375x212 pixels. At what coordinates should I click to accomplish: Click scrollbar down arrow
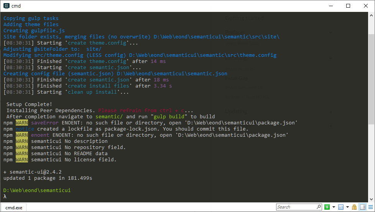[371, 199]
